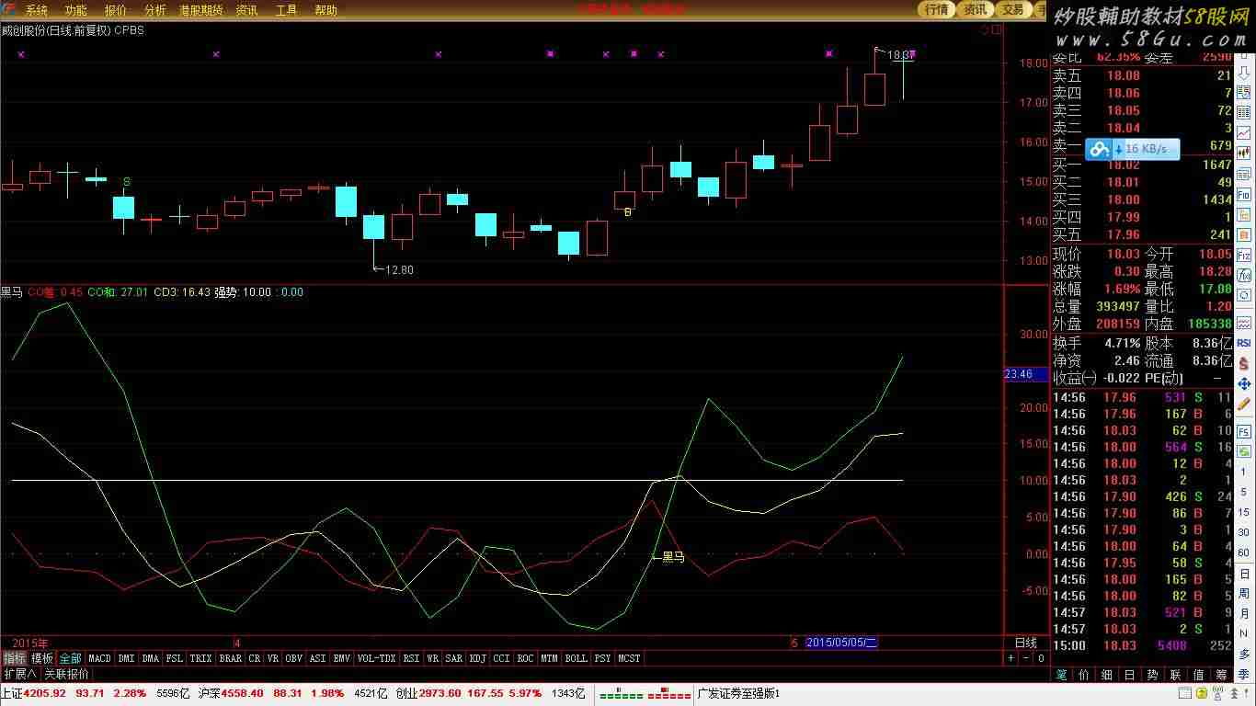Switch to monthly 月 period in sidebar
This screenshot has width=1256, height=706.
(x=1243, y=612)
